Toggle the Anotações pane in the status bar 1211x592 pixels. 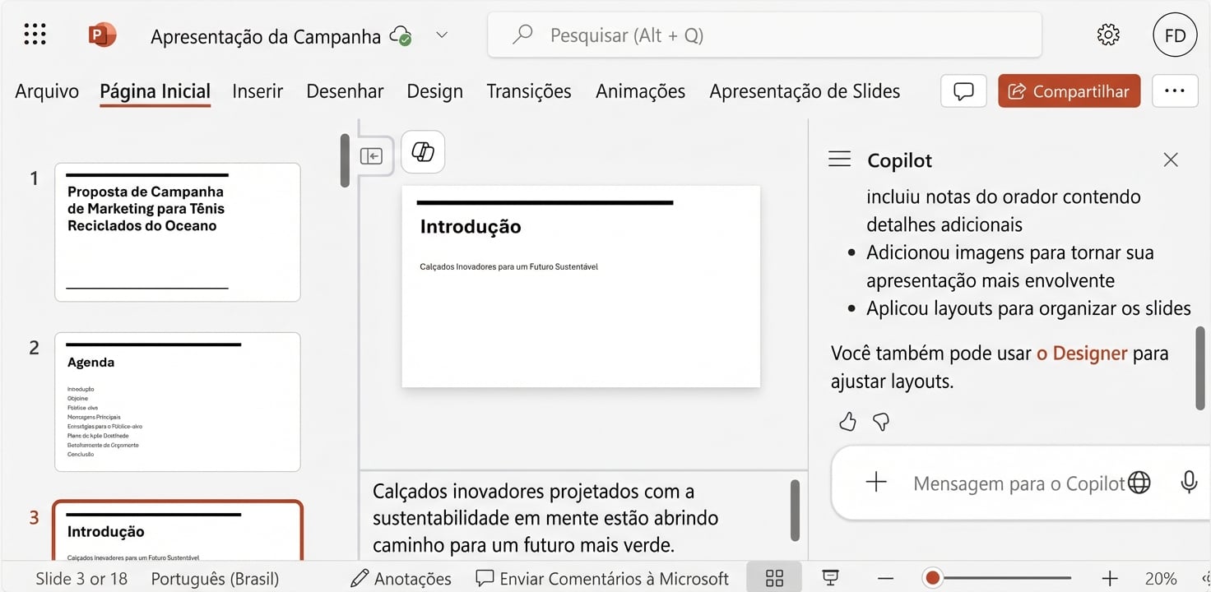pos(401,577)
